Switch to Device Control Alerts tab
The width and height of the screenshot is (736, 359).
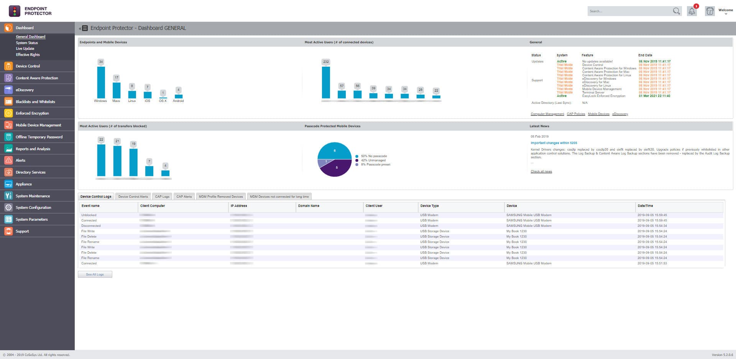point(133,197)
